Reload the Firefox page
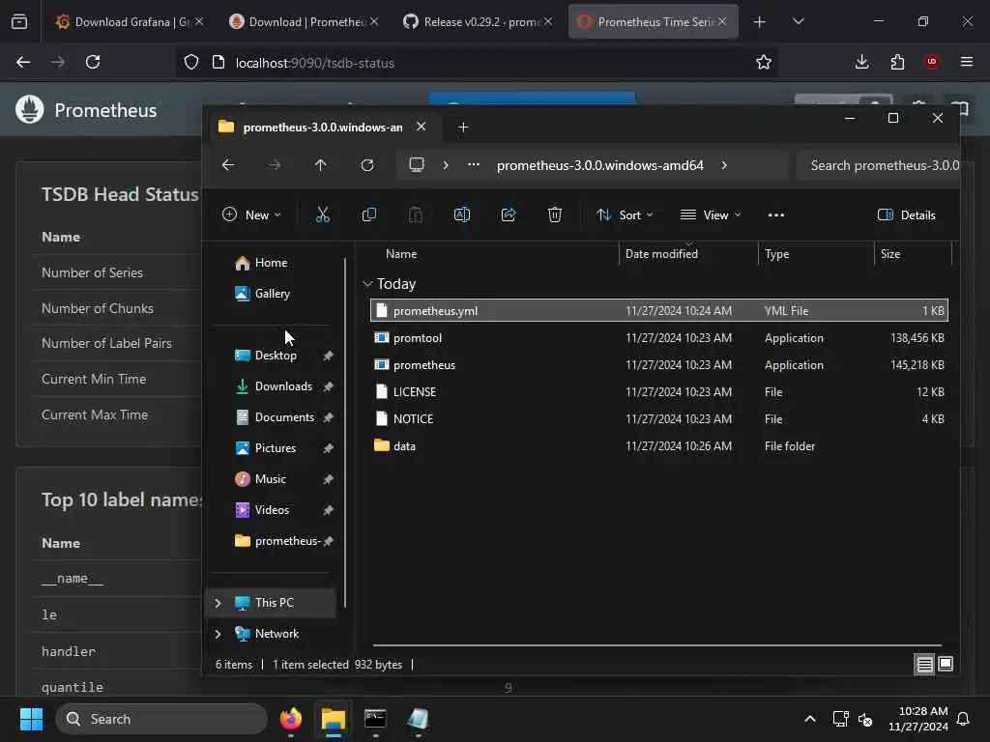 (93, 62)
